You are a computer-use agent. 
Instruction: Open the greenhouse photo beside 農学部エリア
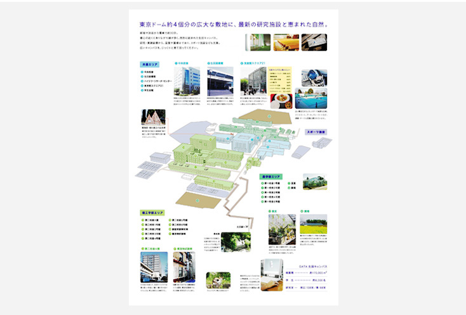315,182
